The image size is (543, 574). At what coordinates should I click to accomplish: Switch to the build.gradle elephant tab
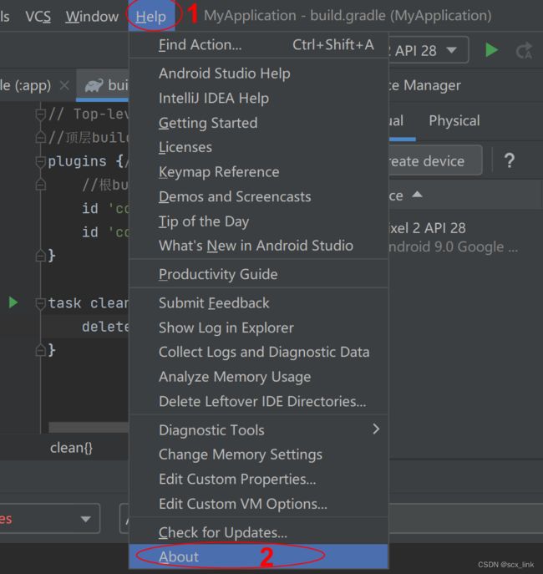[104, 86]
